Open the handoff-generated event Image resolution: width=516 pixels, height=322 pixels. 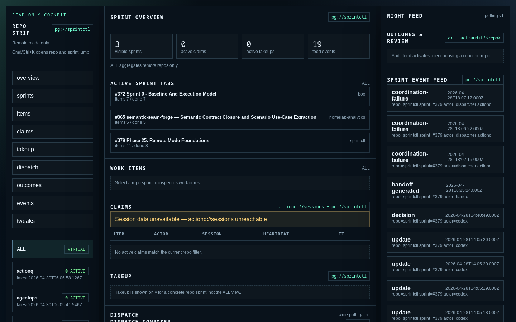445,190
